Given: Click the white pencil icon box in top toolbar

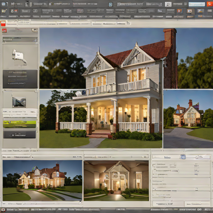Looking at the screenshot, I should click(x=168, y=4).
